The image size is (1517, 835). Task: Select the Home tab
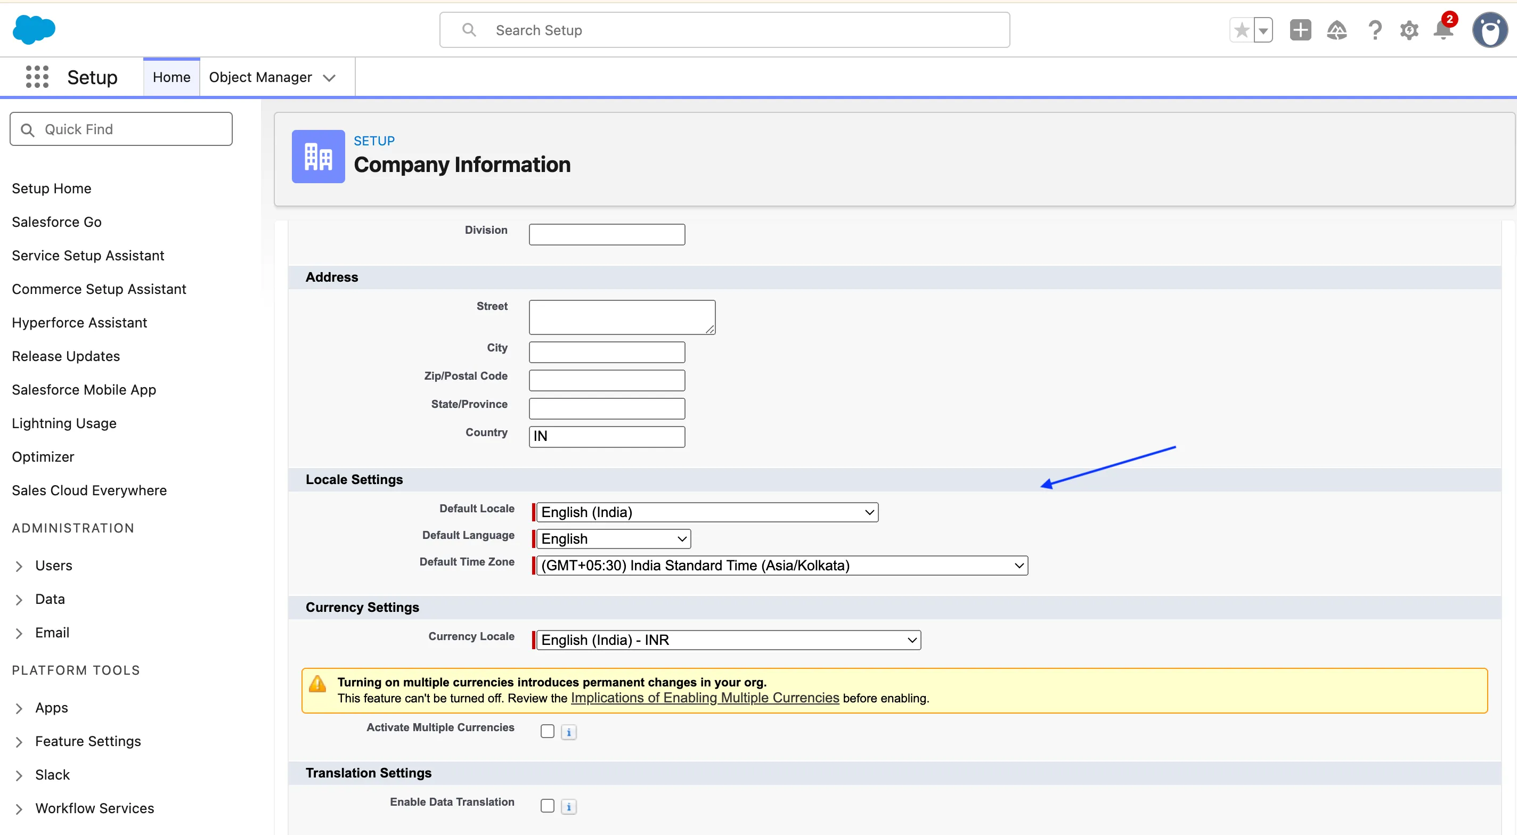click(172, 77)
